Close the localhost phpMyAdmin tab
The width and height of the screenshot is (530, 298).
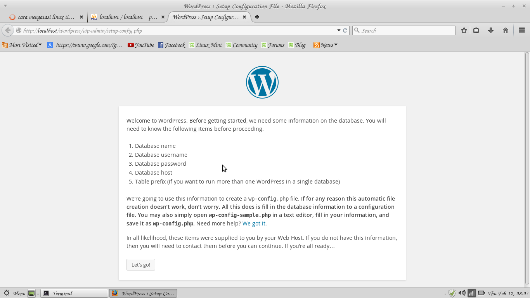pos(163,17)
